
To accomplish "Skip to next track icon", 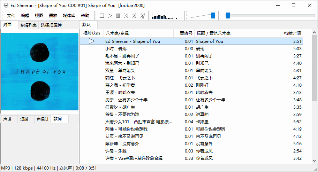I will pyautogui.click(x=134, y=16).
